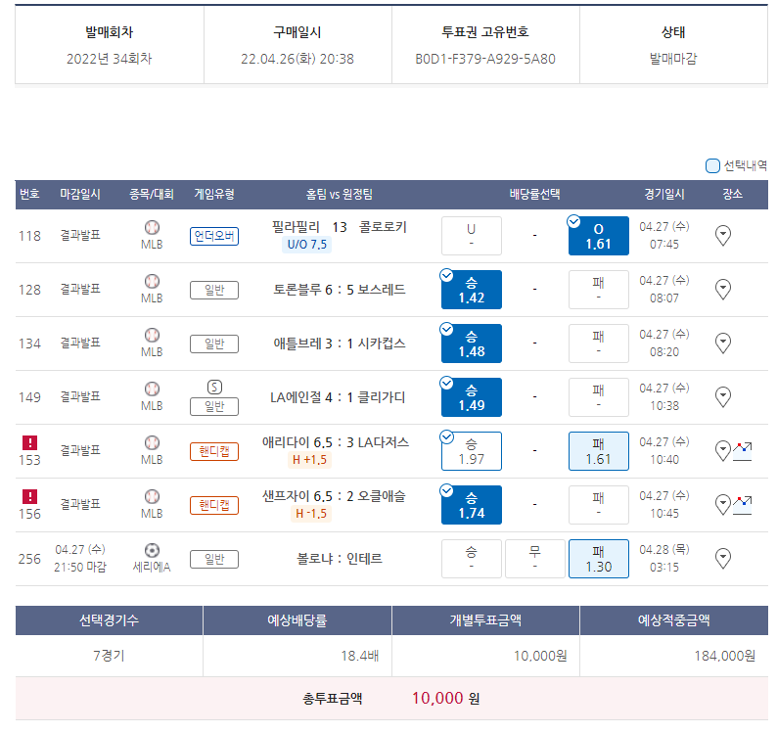Click 배당률선택 column header

[534, 195]
